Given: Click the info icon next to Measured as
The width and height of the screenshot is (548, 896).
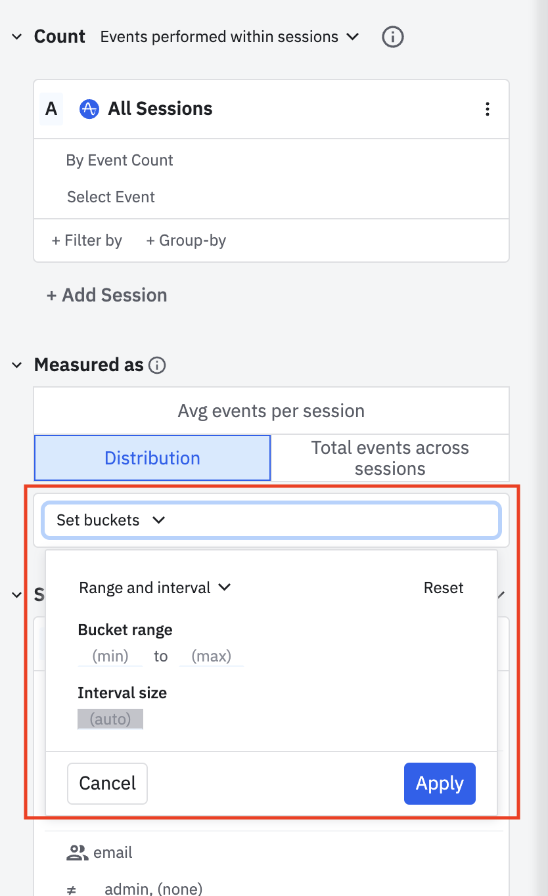Looking at the screenshot, I should (x=157, y=365).
